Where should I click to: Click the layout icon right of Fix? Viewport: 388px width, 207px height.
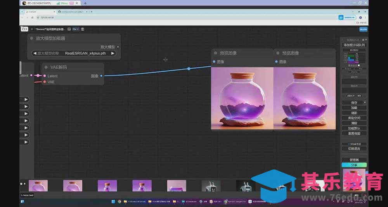[83, 29]
